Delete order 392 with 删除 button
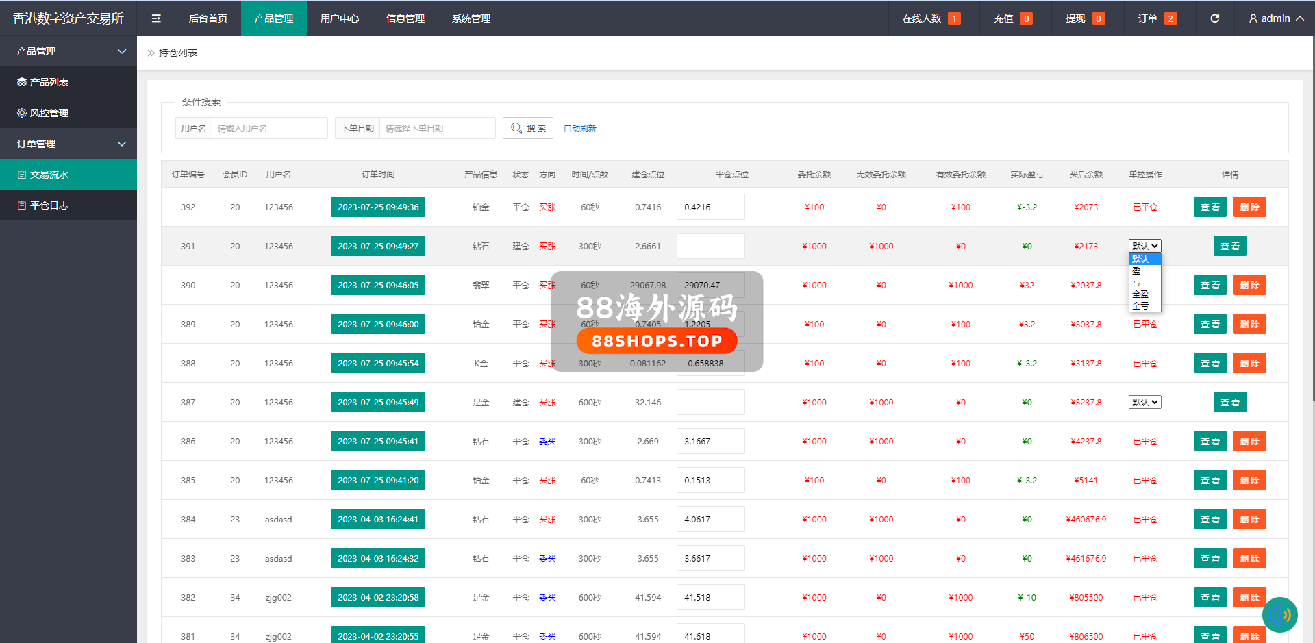 coord(1249,207)
